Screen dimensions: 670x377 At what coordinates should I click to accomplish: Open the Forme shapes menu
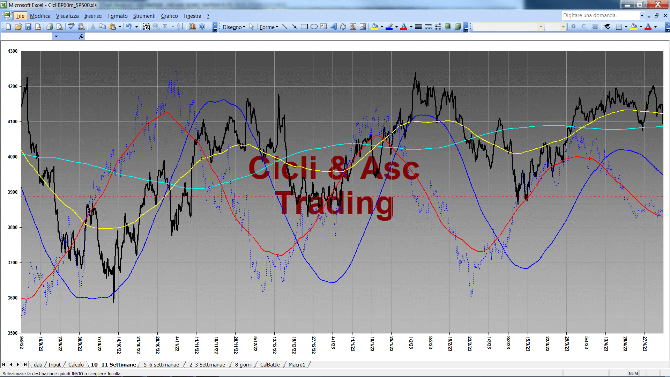[269, 27]
